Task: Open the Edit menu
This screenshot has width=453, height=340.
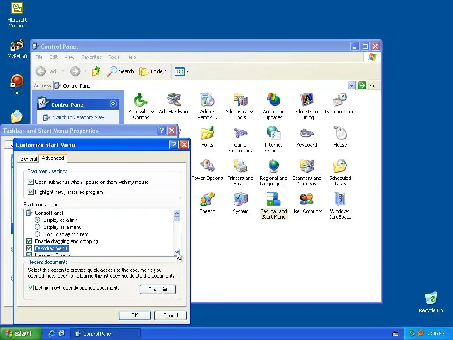Action: (54, 57)
